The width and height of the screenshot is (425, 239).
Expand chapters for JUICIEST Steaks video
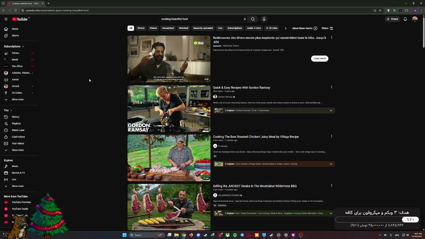pos(331,213)
